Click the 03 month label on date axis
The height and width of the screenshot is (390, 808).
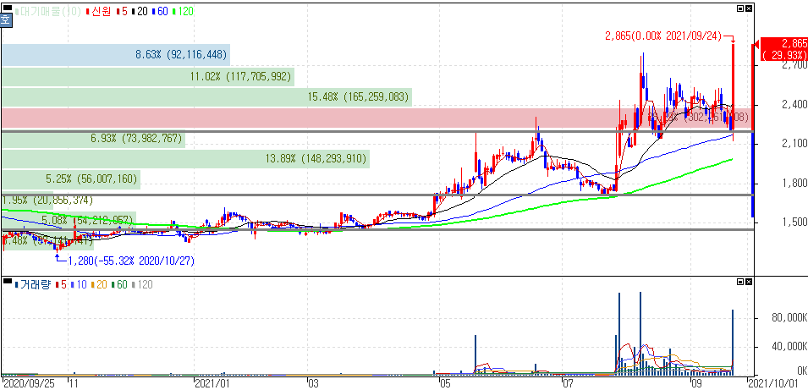(x=313, y=383)
